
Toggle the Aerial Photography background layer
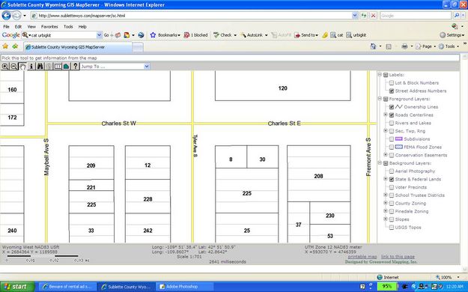point(392,171)
